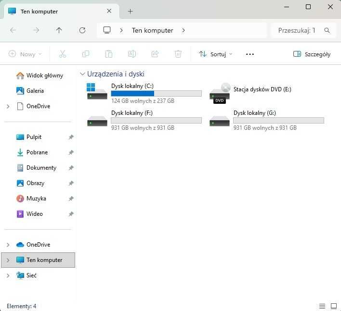Select the Dysk lokalny (C:) drive icon
The height and width of the screenshot is (311, 341).
point(97,91)
